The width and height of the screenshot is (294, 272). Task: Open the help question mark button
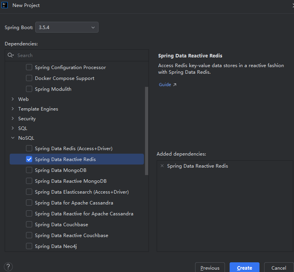pyautogui.click(x=8, y=267)
